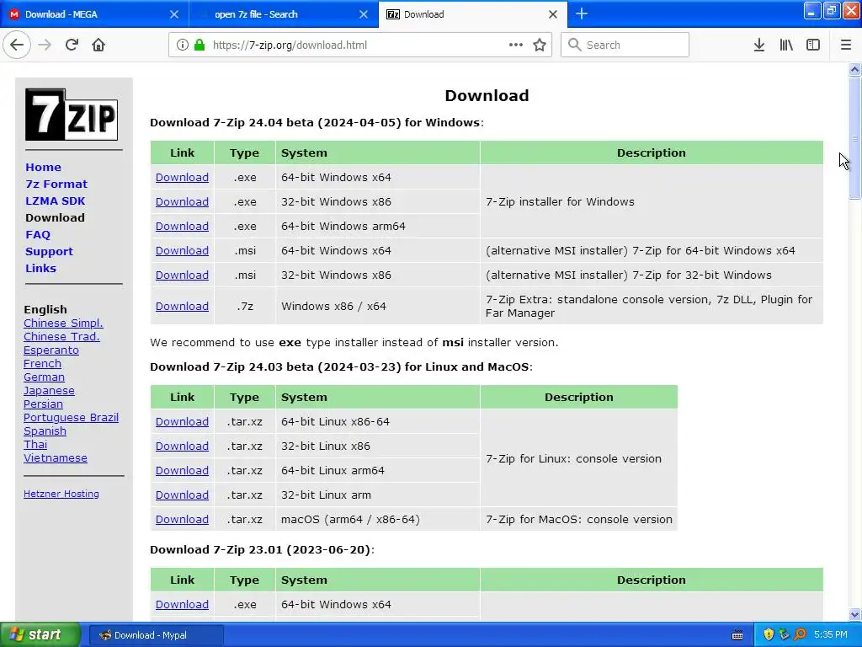Click the safely remove hardware tray icon
The height and width of the screenshot is (647, 862).
pos(784,635)
